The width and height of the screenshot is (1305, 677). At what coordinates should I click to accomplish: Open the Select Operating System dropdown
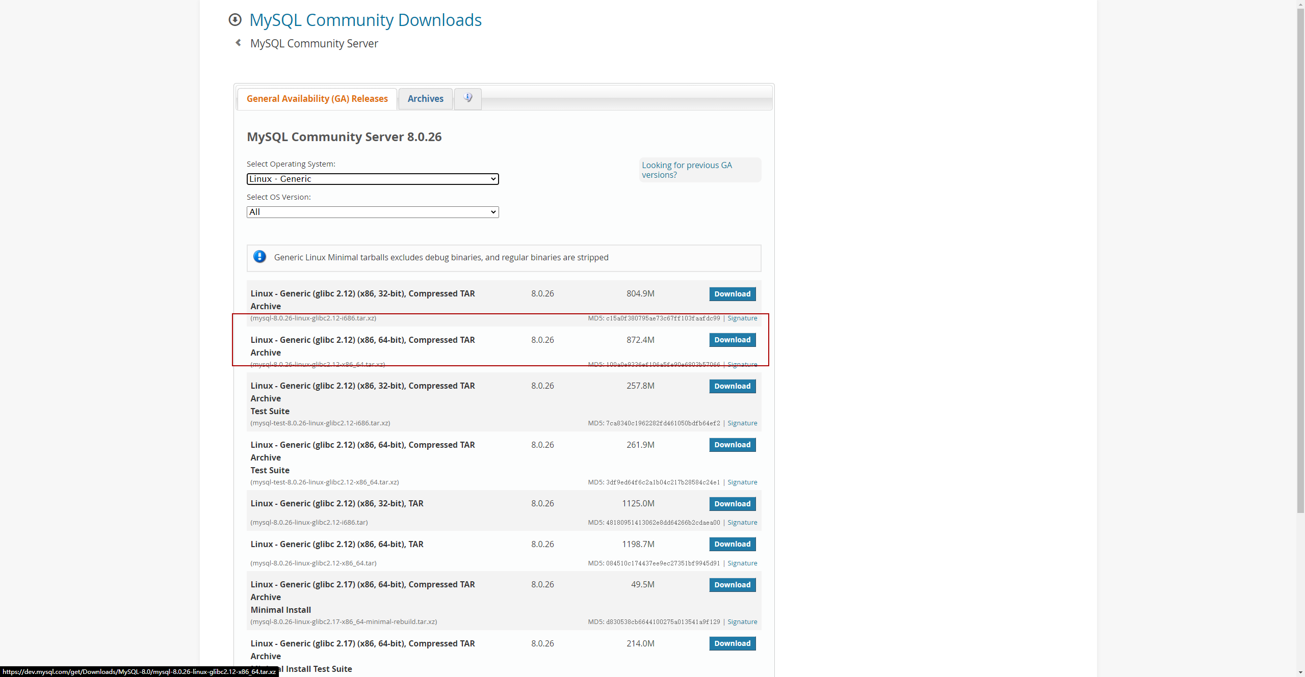(373, 179)
